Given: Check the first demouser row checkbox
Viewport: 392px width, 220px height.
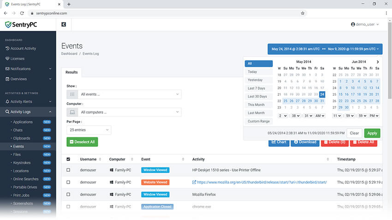Looking at the screenshot, I should point(69,170).
